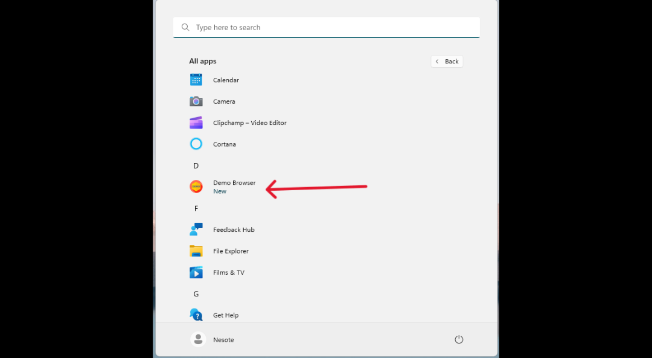The width and height of the screenshot is (652, 358).
Task: Select the Calendar text label
Action: (x=226, y=80)
